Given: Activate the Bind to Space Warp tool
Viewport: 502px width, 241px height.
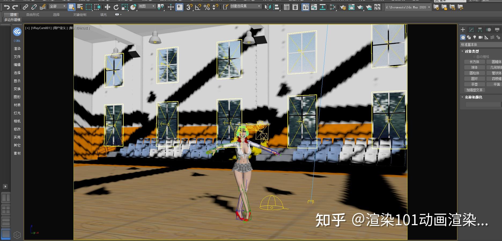Looking at the screenshot, I should (x=43, y=7).
